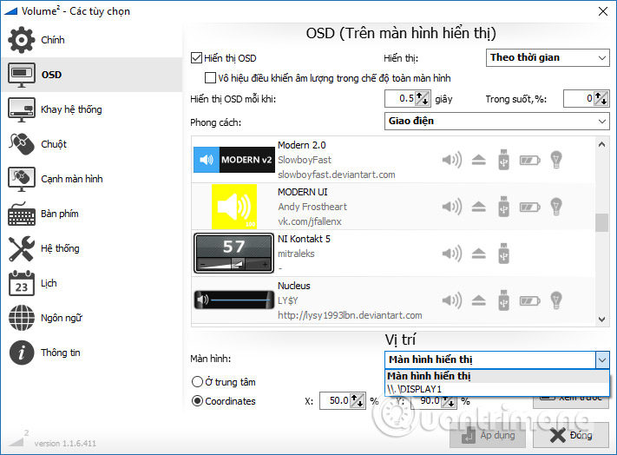
Task: Click speaker volume icon in Modern 2.0 row
Action: tap(452, 160)
